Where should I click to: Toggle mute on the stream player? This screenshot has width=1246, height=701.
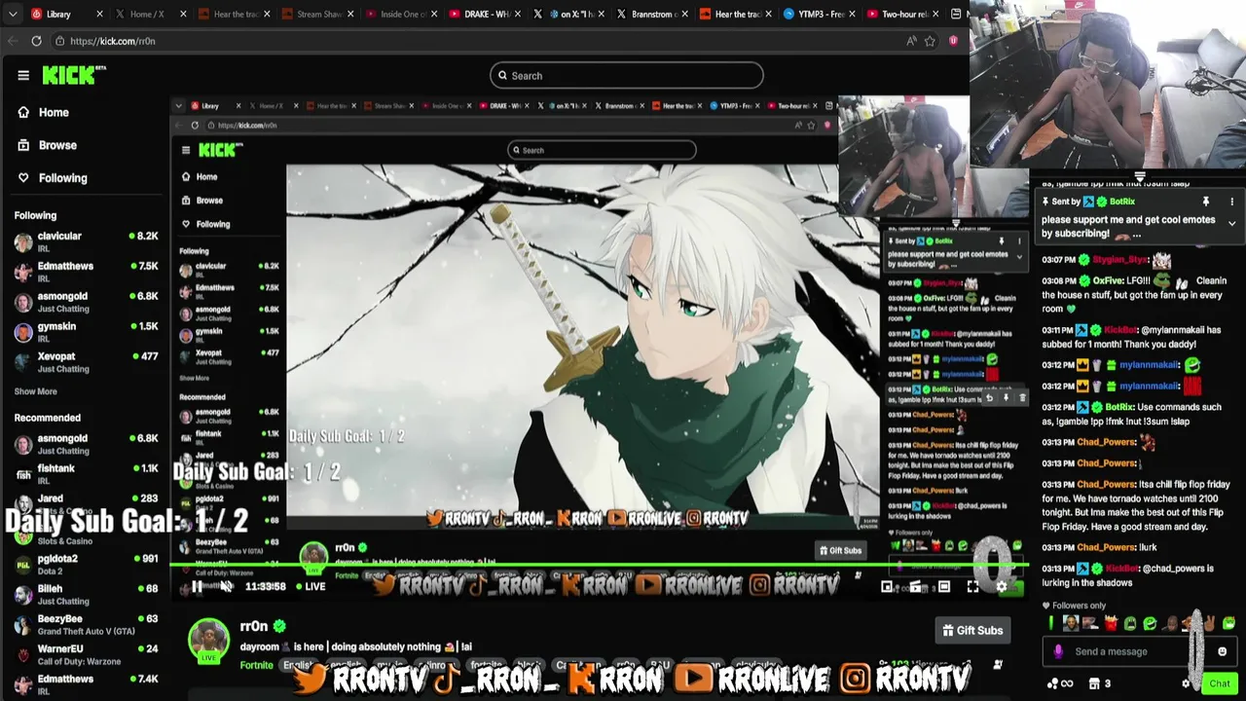click(x=226, y=586)
